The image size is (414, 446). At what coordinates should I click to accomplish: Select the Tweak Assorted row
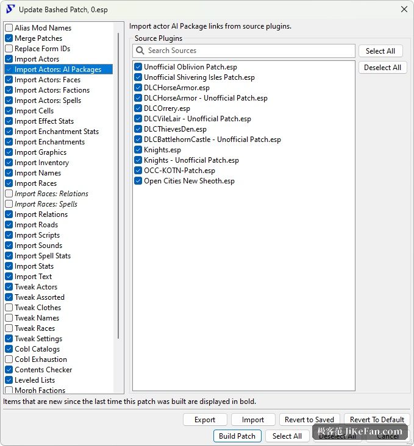coord(59,297)
